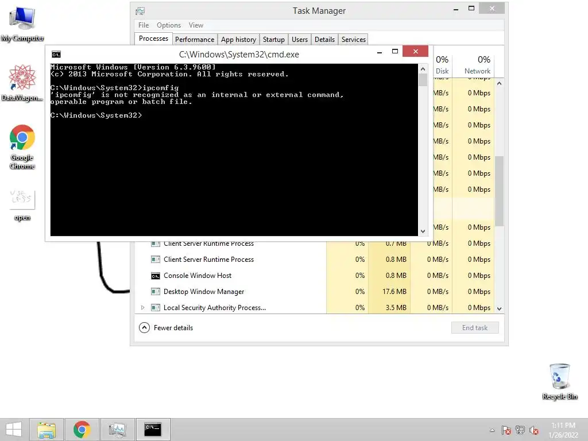Click the Windows Start button

[14, 429]
